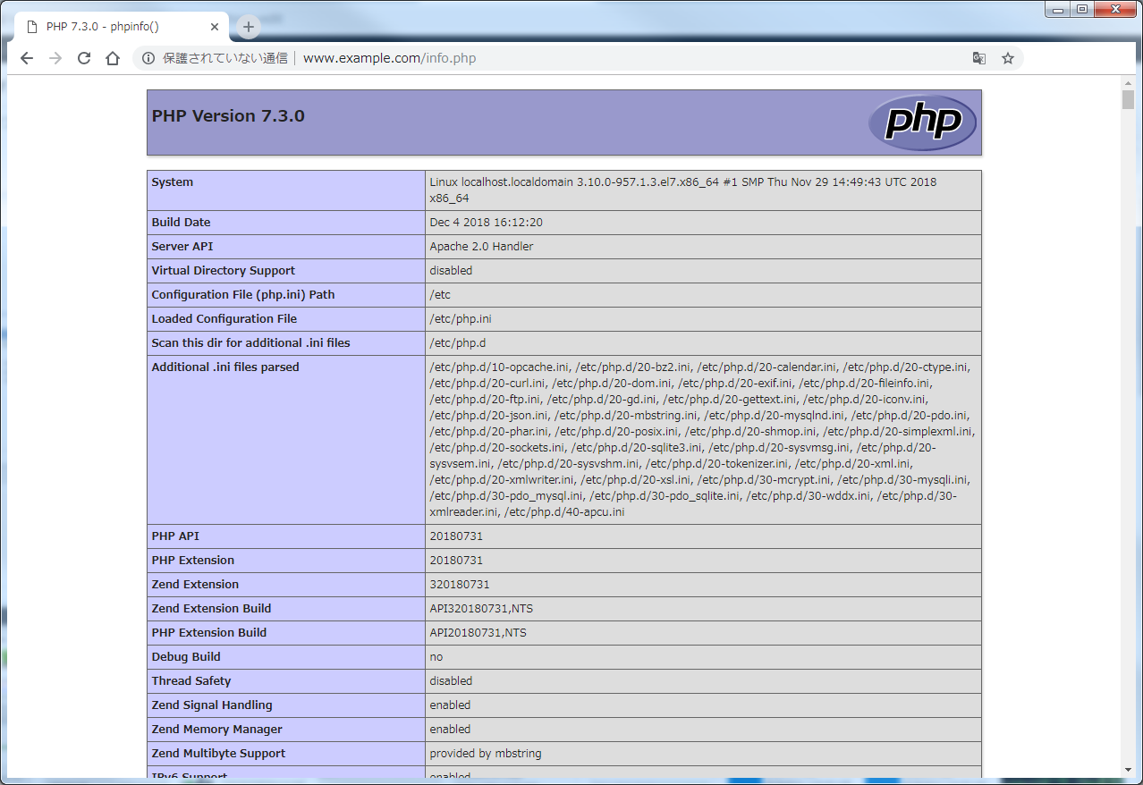Click the Loaded Configuration File row label
The height and width of the screenshot is (785, 1143).
[224, 319]
